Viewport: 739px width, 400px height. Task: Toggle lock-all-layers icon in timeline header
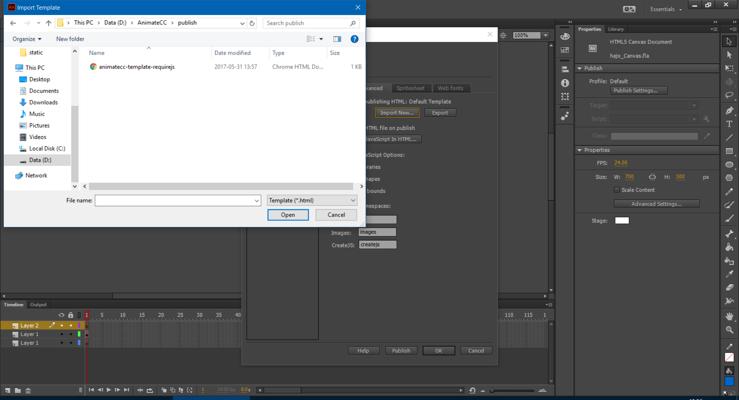click(70, 315)
